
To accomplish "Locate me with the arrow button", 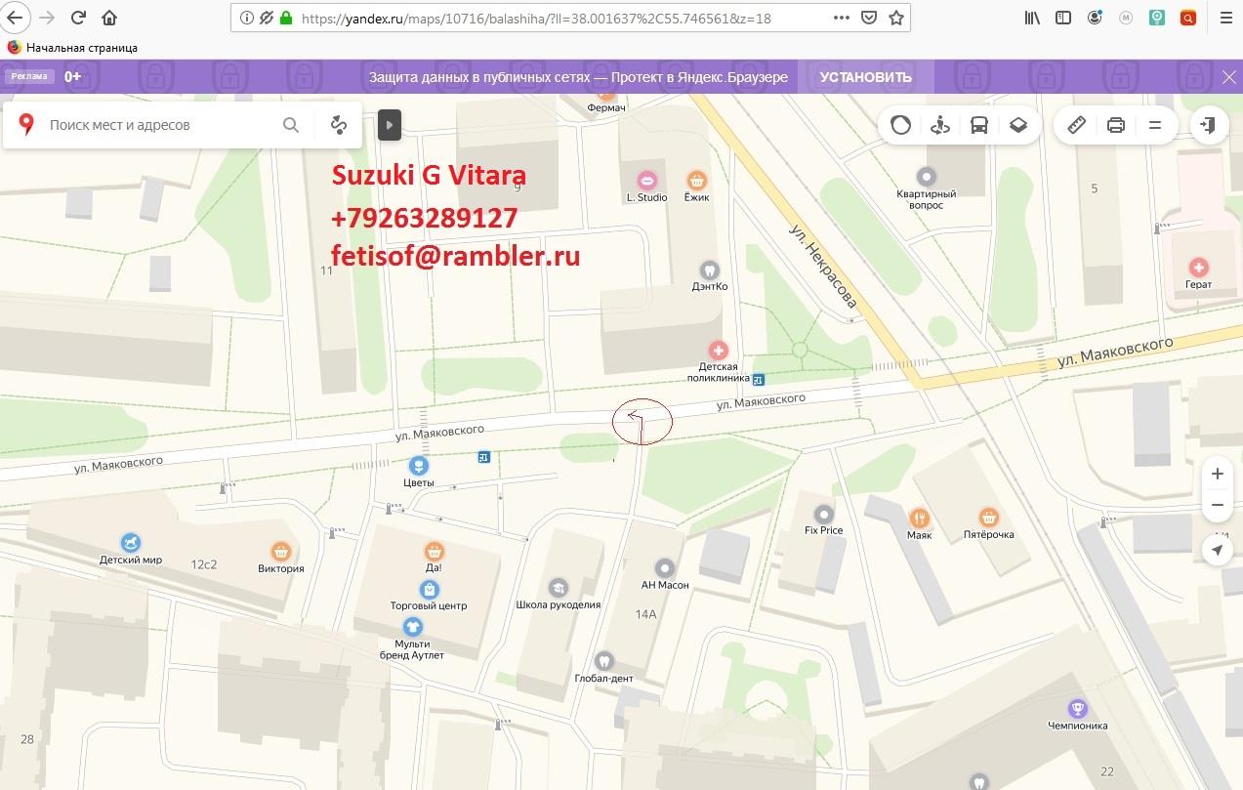I will [x=1217, y=550].
